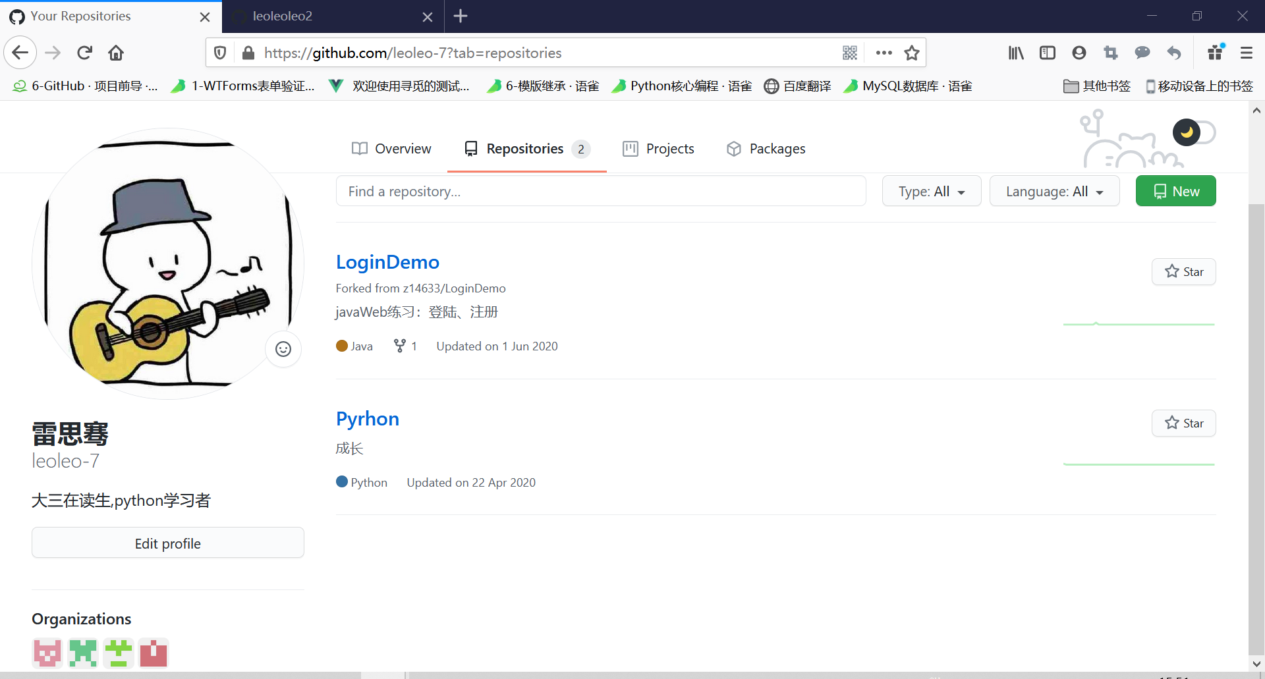The width and height of the screenshot is (1265, 679).
Task: Open the Library bookshelf icon
Action: click(1016, 53)
